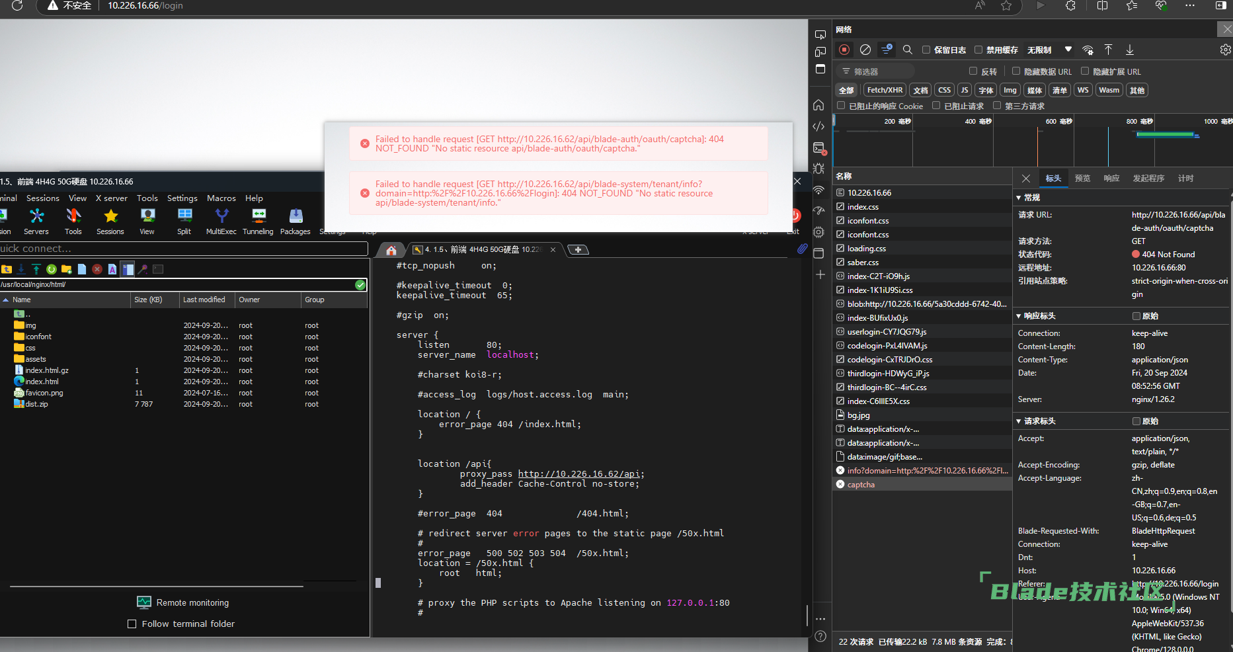Open browser settings and more menu
Screen dimensions: 1233x652
[x=1190, y=5]
